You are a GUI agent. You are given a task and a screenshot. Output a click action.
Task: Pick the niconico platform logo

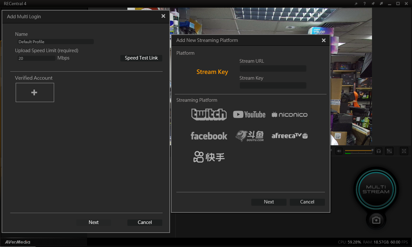click(289, 115)
